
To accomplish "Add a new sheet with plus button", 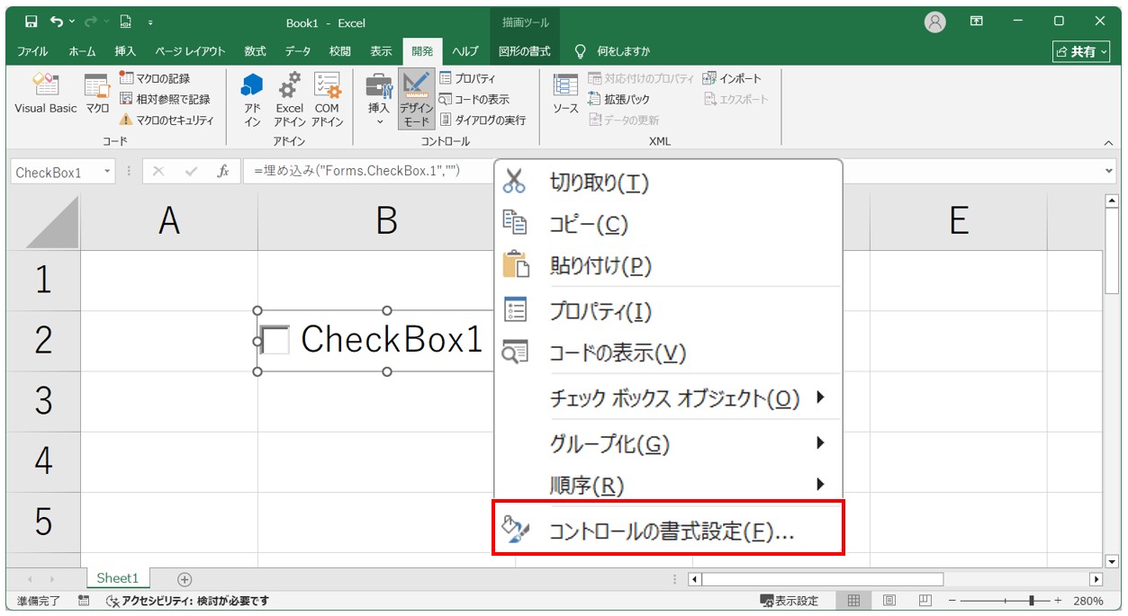I will click(x=185, y=579).
